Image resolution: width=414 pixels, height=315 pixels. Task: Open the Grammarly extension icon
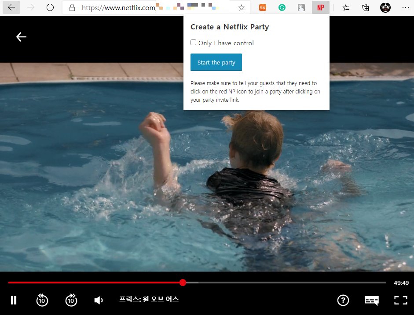(x=282, y=7)
